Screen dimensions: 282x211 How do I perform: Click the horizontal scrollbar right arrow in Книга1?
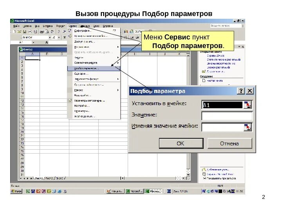pyautogui.click(x=183, y=178)
